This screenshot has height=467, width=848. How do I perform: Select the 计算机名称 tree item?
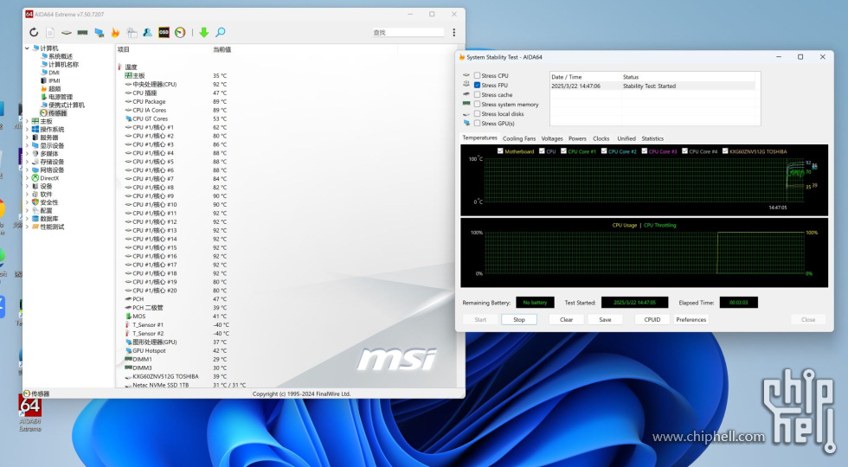[60, 64]
